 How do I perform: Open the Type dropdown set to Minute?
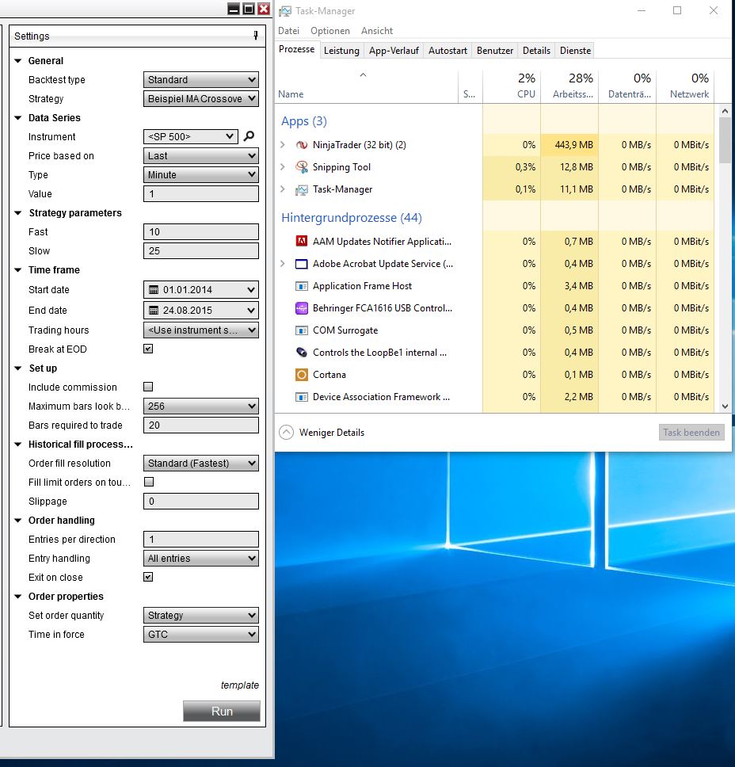point(201,174)
